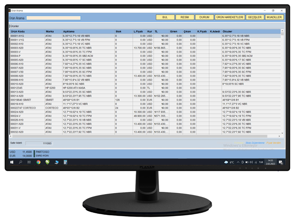This screenshot has height=222, width=296.
Task: Click the Çıkan column header
Action: click(x=189, y=31)
